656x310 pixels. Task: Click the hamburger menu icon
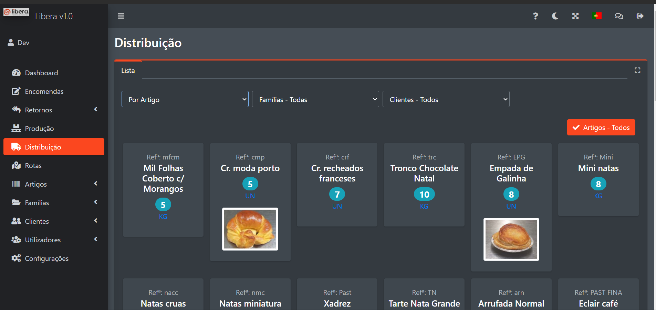coord(121,16)
